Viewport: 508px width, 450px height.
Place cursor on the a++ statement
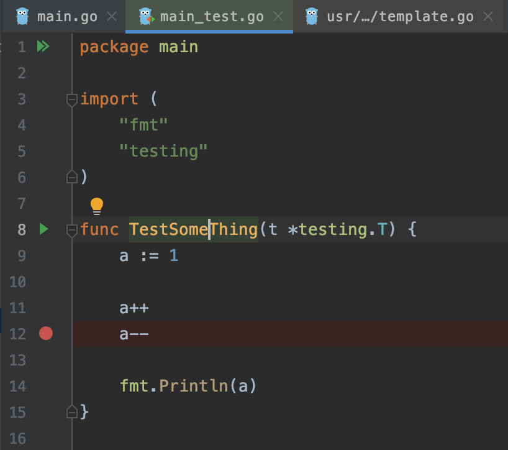[x=134, y=308]
